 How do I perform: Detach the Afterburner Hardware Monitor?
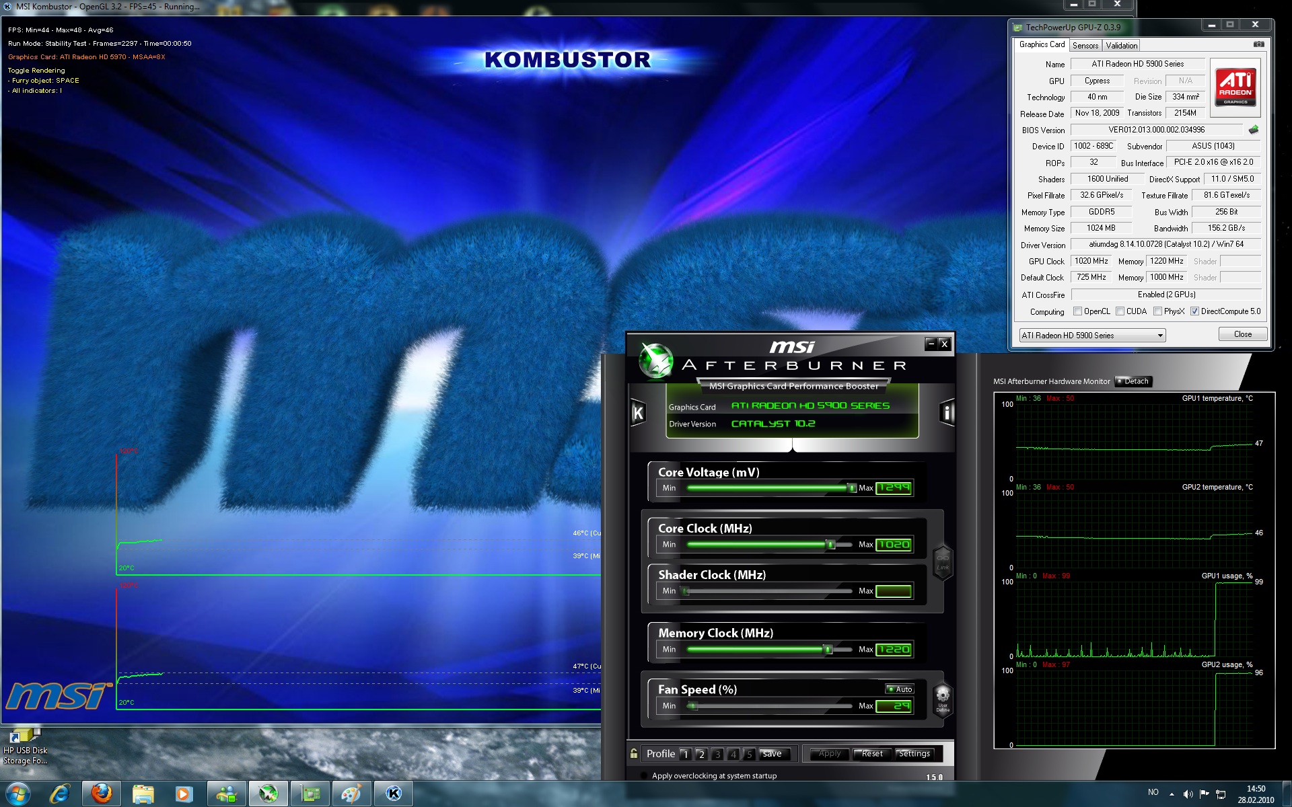[x=1133, y=381]
